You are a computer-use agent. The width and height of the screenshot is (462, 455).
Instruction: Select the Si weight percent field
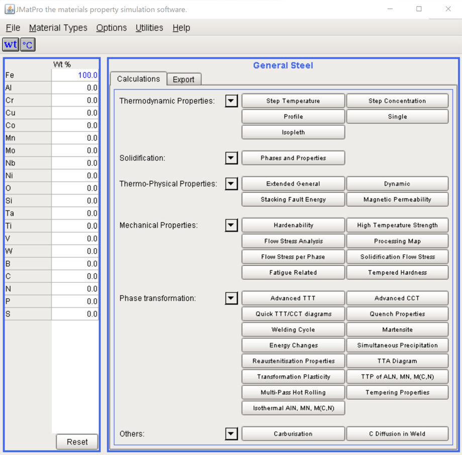(75, 201)
